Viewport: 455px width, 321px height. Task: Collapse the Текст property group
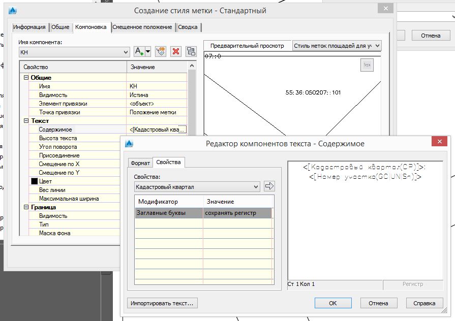[x=26, y=120]
